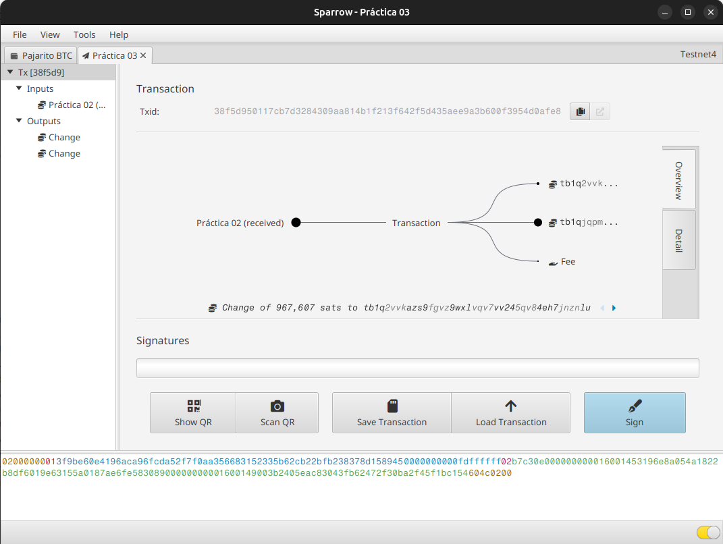
Task: Click the Pajarito BTC wallet icon
Action: click(x=14, y=56)
